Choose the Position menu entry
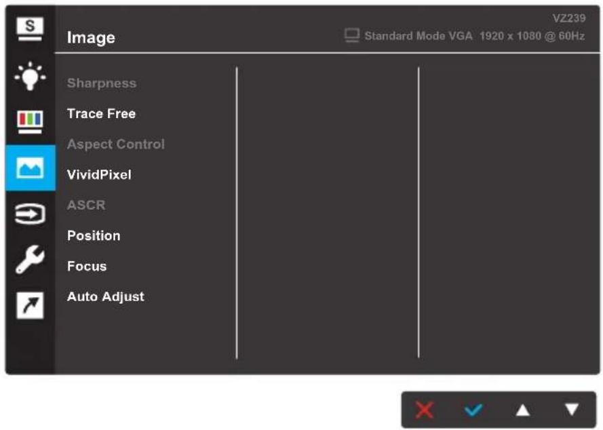Image resolution: width=603 pixels, height=430 pixels. pos(94,235)
